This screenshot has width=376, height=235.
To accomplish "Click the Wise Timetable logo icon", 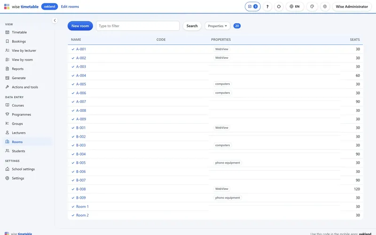I will point(7,7).
